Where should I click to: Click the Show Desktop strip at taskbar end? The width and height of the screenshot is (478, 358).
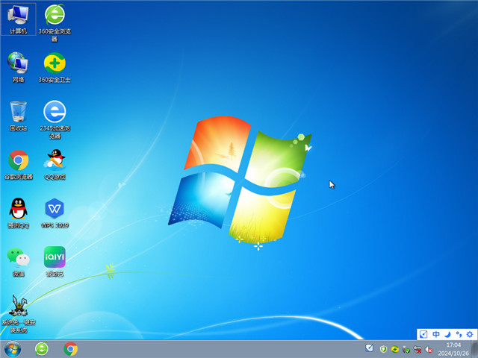(x=474, y=349)
